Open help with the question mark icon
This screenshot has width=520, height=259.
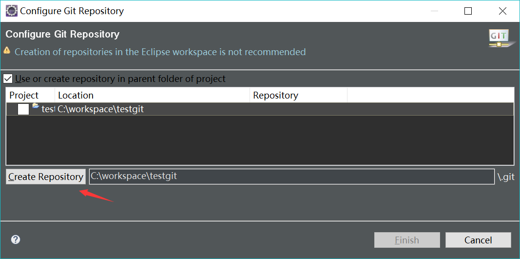pyautogui.click(x=16, y=239)
